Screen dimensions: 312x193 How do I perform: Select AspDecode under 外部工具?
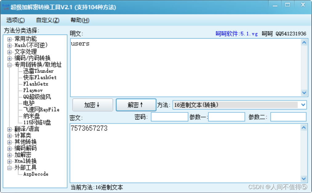tap(36, 174)
